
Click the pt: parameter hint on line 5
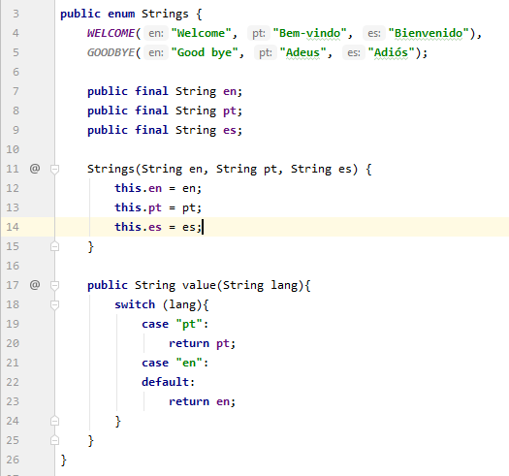point(266,52)
